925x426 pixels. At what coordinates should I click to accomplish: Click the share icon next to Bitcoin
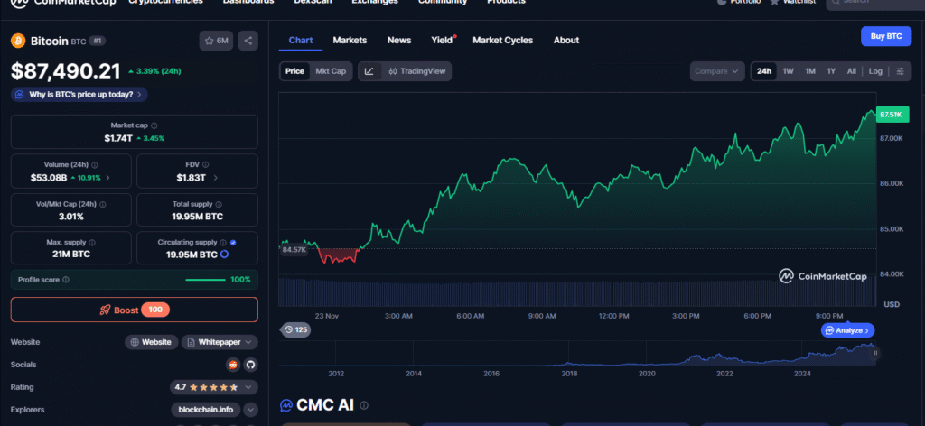248,41
